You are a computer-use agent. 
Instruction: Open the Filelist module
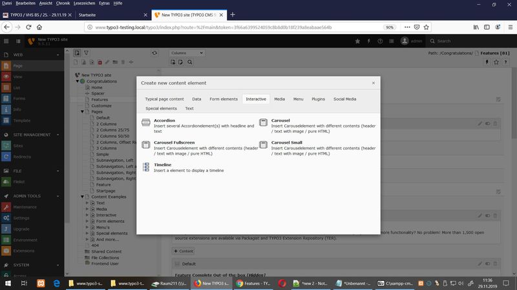click(x=32, y=182)
